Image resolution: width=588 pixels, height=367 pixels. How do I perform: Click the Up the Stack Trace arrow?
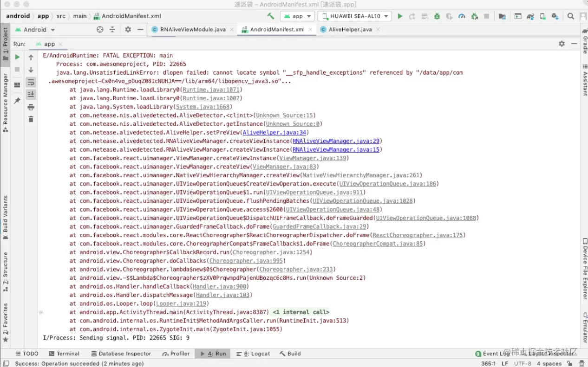(x=31, y=58)
